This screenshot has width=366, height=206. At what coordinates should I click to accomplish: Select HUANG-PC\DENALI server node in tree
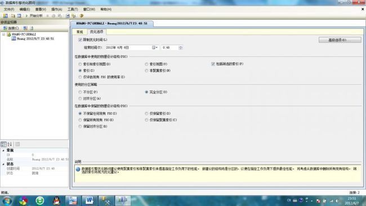[24, 34]
